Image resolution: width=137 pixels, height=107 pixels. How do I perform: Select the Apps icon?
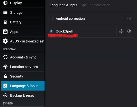click(5, 32)
